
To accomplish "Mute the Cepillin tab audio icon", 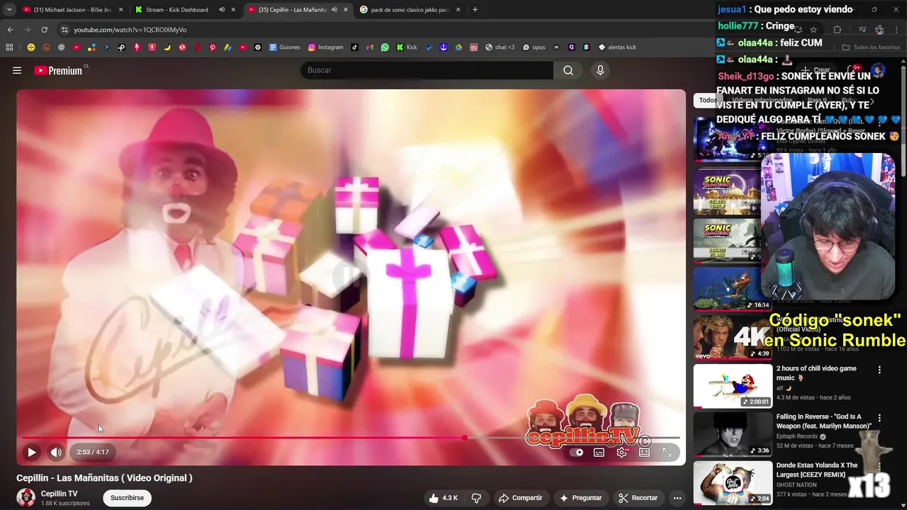I will (x=334, y=10).
